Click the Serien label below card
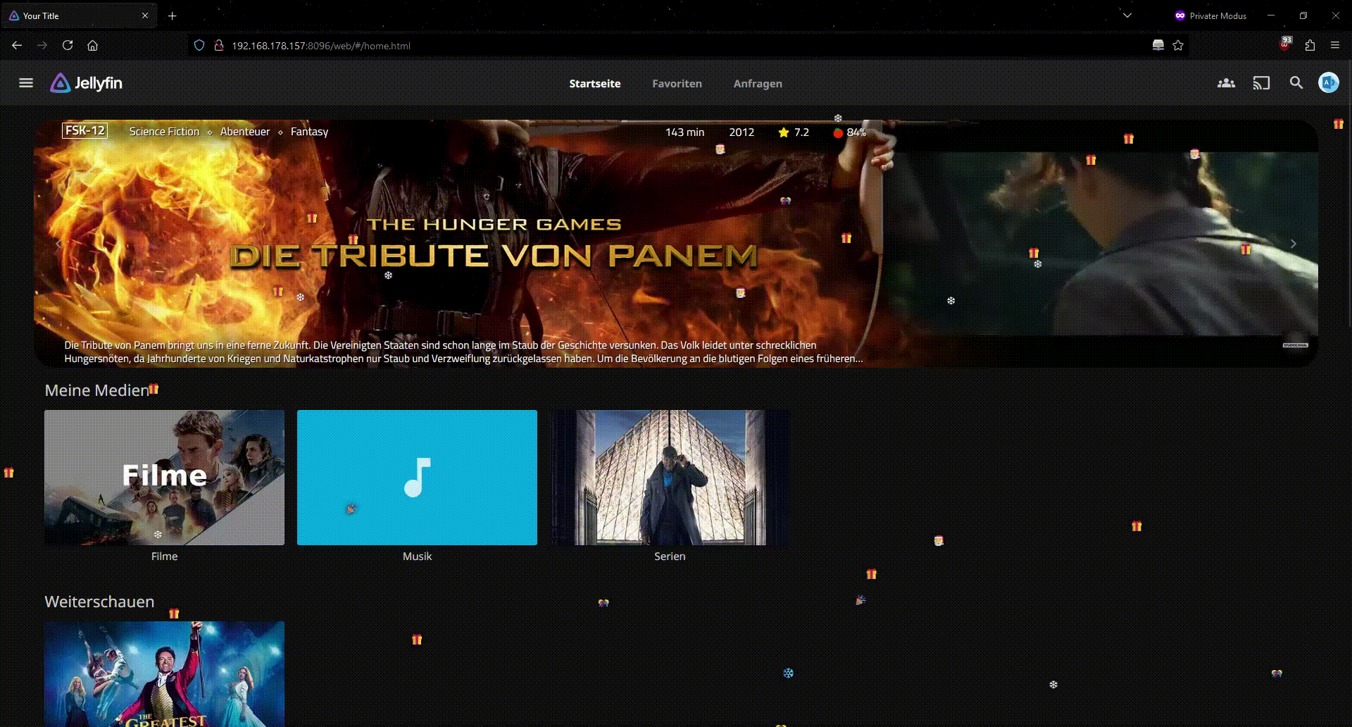Image resolution: width=1352 pixels, height=727 pixels. [x=670, y=556]
